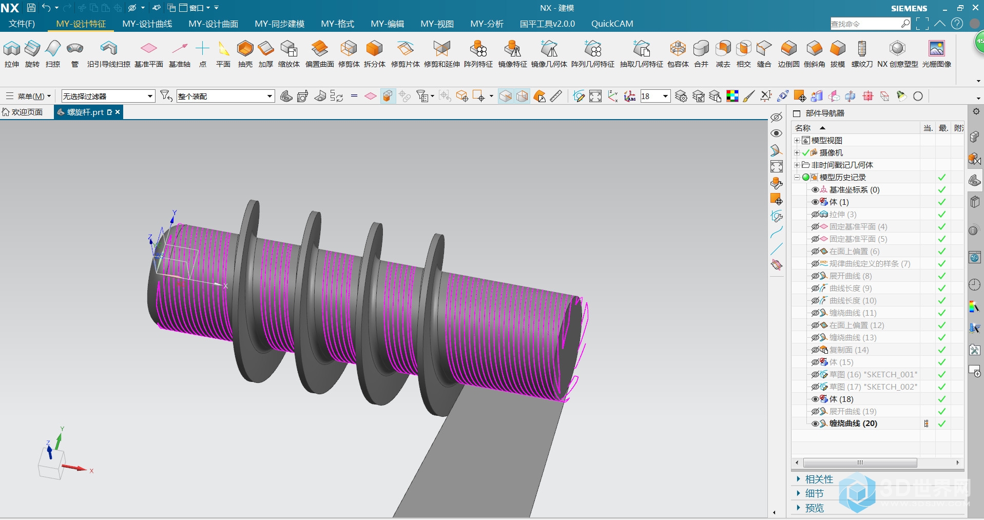
Task: Select the 拉伸 (Extrude) tool
Action: (12, 54)
